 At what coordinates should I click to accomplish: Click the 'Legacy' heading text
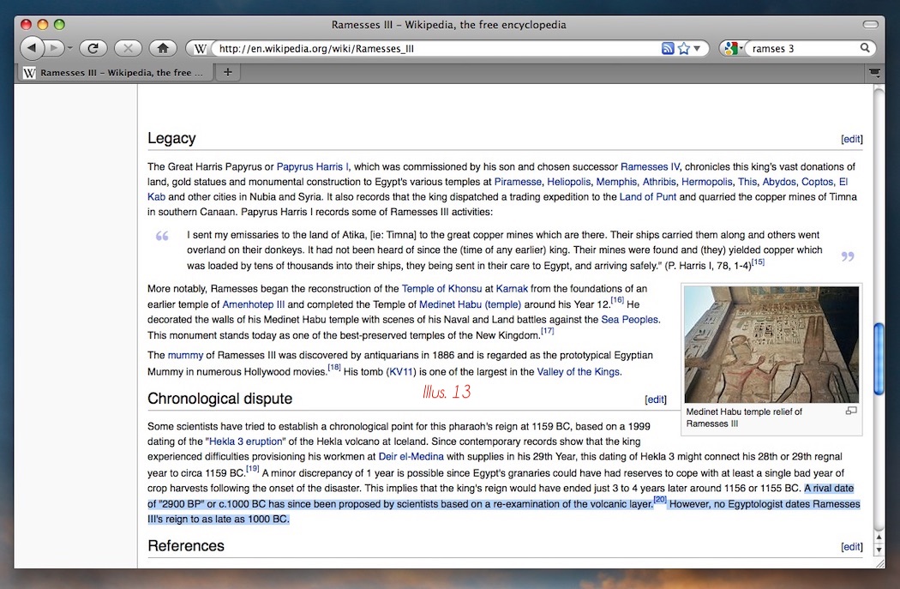tap(171, 138)
